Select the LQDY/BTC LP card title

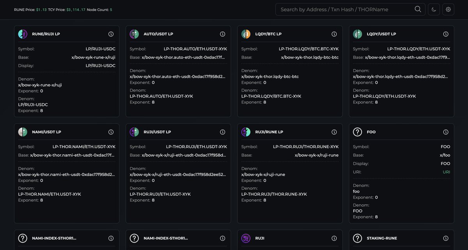[268, 34]
